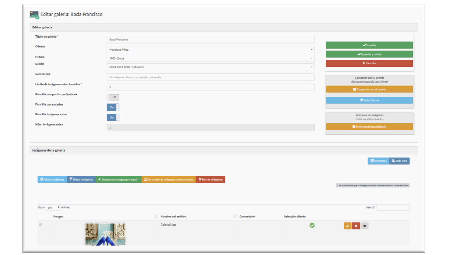
Task: Click the Galeria9.jpg file name text
Action: (x=168, y=225)
